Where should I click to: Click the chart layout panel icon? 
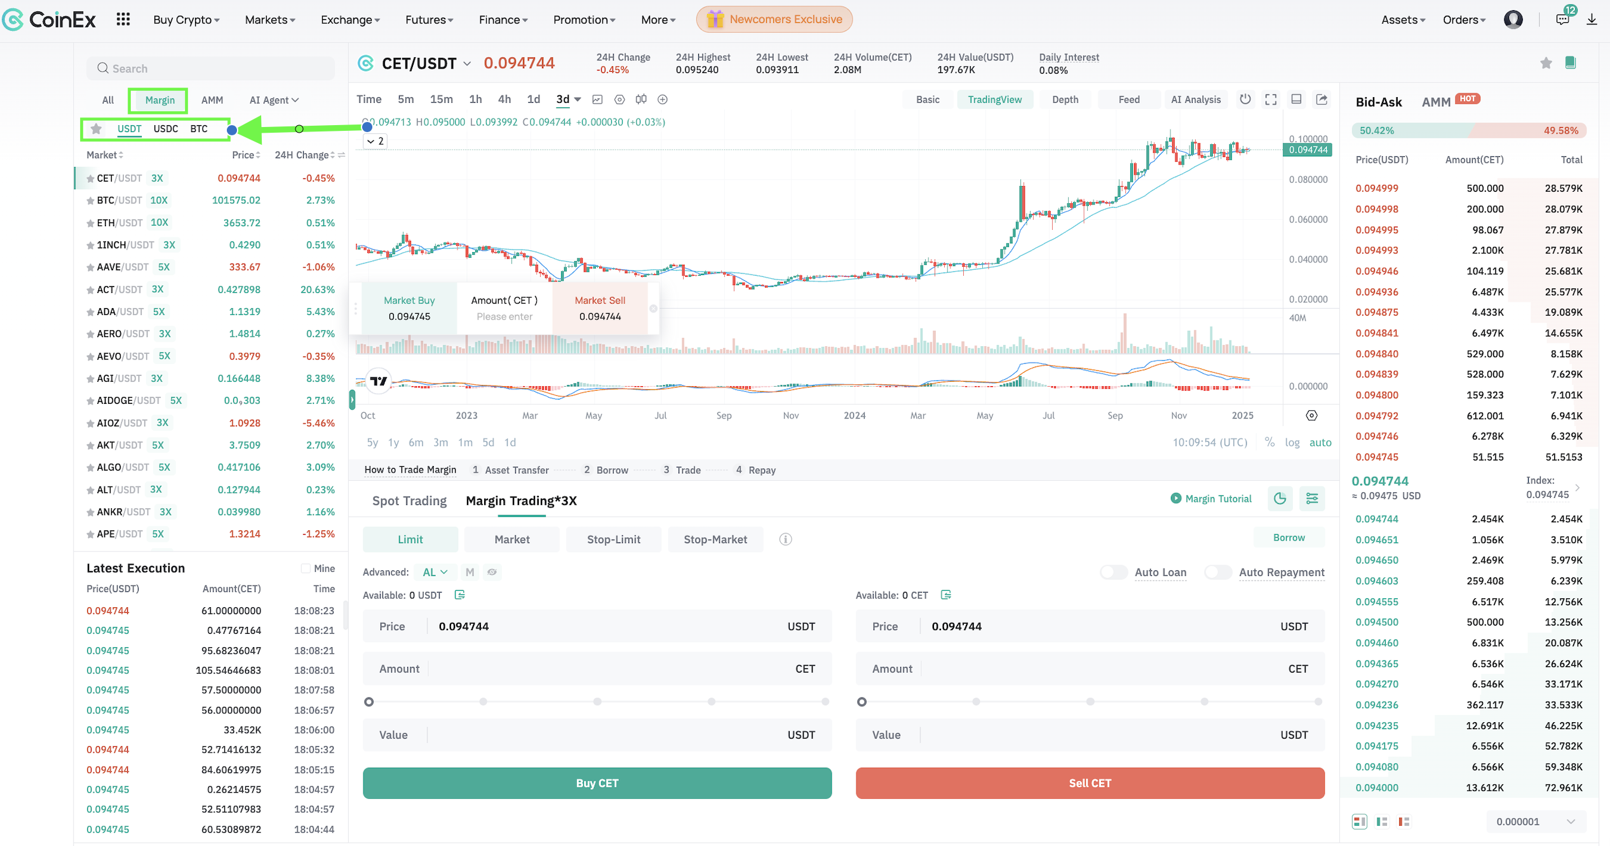click(1297, 99)
